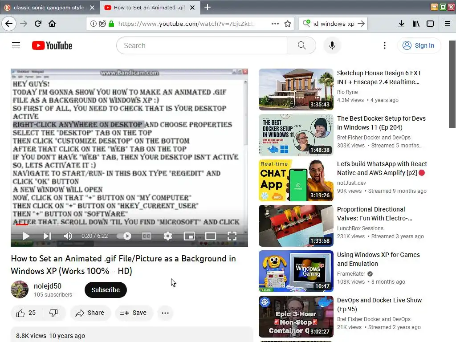This screenshot has width=456, height=342.
Task: Click the browser search box with windows xp
Action: tap(333, 24)
